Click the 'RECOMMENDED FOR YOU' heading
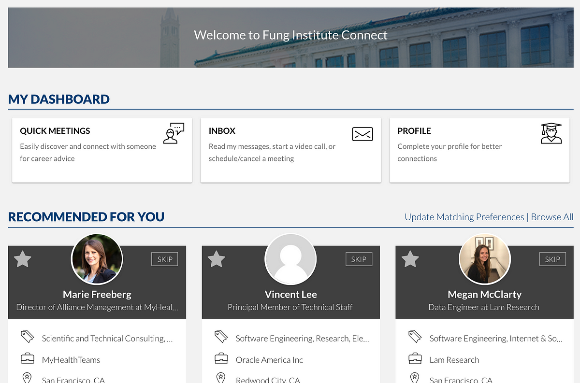Screen dimensions: 580x383 tap(87, 217)
